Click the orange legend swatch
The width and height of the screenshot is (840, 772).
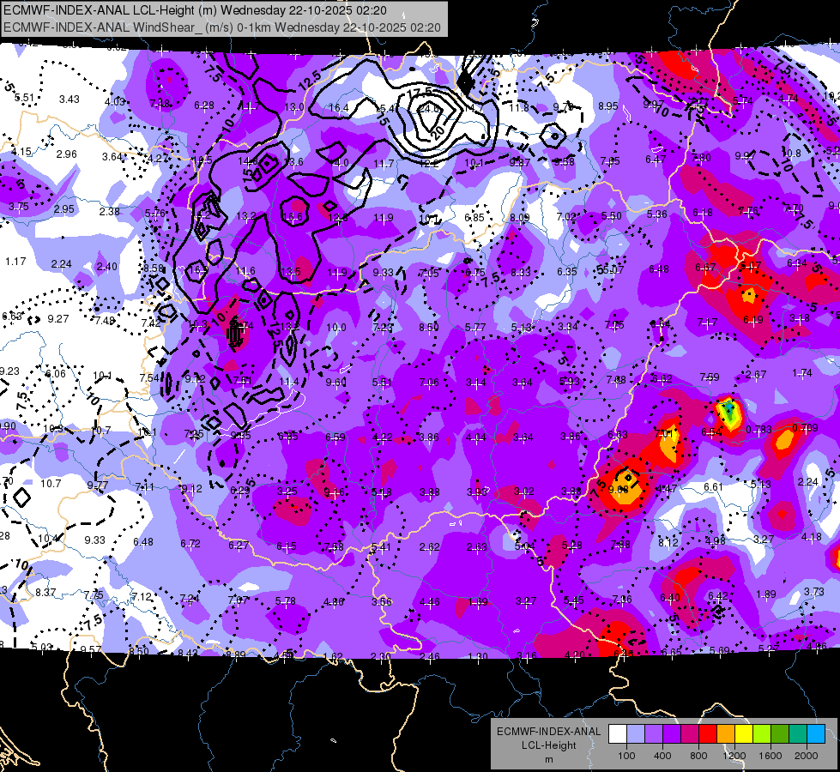pyautogui.click(x=726, y=734)
